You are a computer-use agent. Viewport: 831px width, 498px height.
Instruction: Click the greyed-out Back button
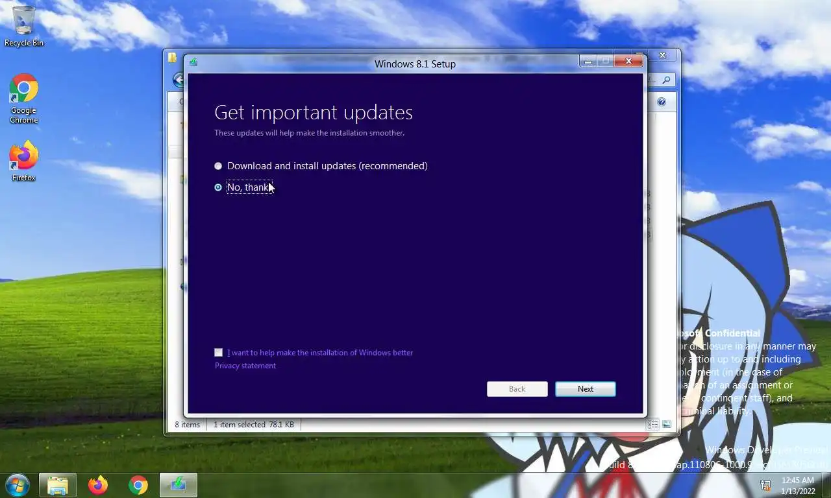tap(517, 389)
